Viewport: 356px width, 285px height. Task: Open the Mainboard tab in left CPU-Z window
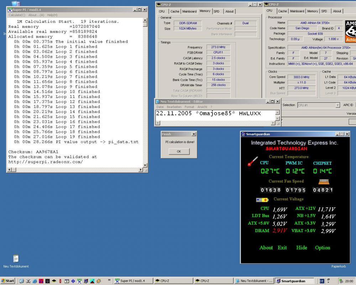tap(189, 11)
